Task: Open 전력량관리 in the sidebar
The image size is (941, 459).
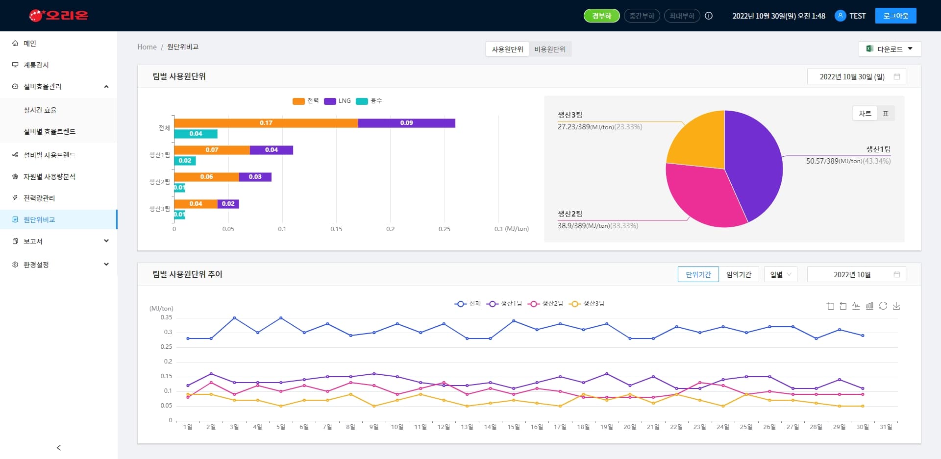Action: [x=39, y=198]
